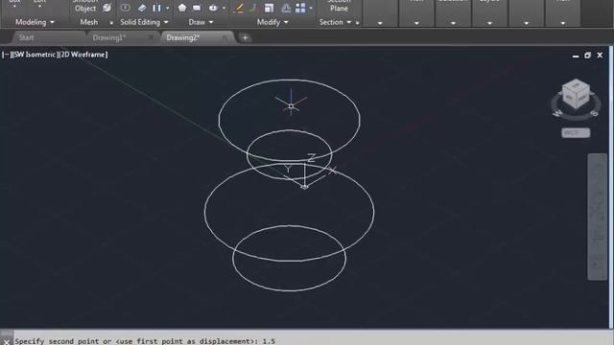
Task: Click the triangle mirror icon in Modify
Action: (x=286, y=8)
